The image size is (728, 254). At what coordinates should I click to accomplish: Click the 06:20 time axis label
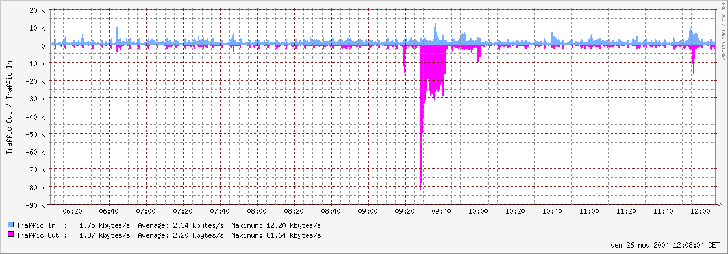[x=73, y=211]
